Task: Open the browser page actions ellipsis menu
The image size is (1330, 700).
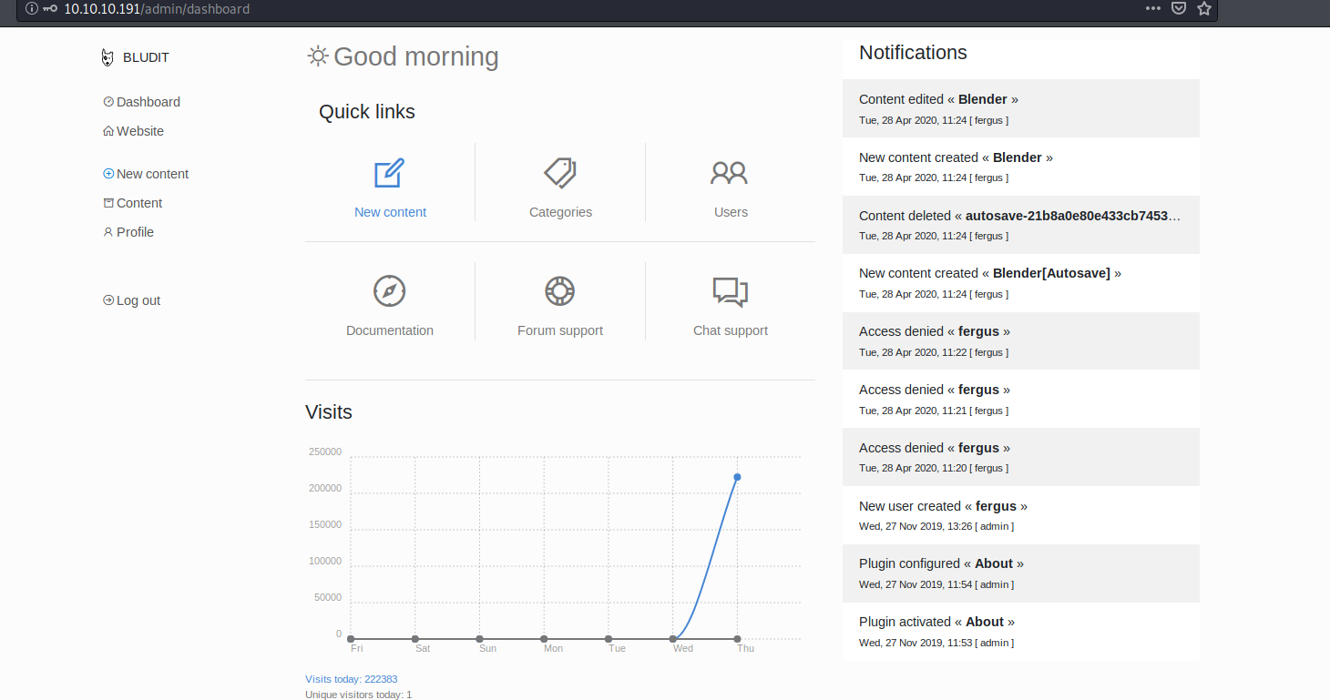Action: pos(1153,9)
